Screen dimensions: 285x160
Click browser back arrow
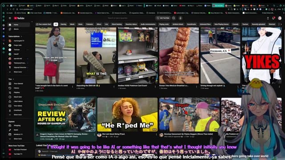pos(8,9)
